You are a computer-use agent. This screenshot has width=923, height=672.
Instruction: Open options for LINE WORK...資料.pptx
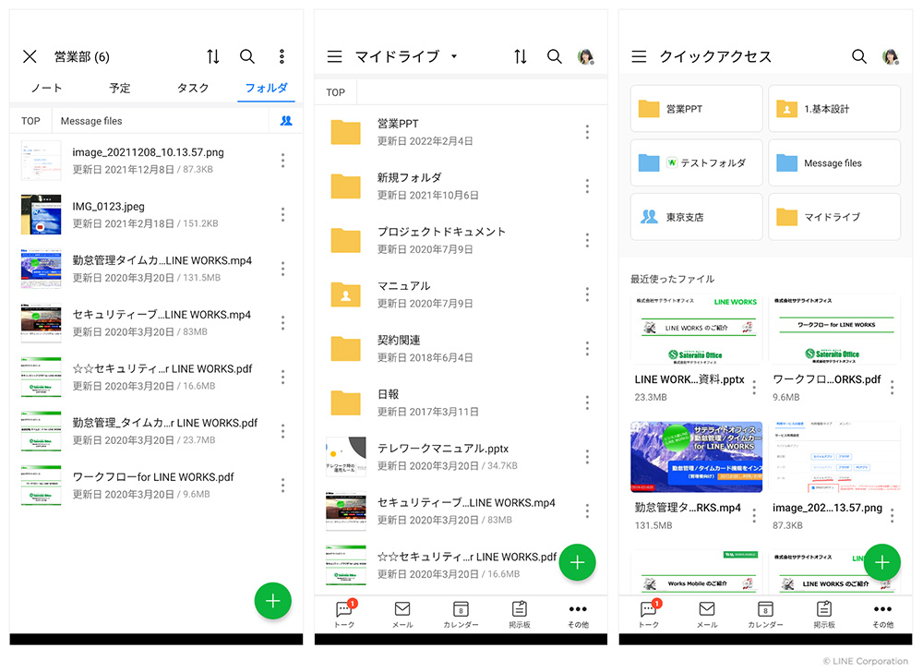(754, 387)
